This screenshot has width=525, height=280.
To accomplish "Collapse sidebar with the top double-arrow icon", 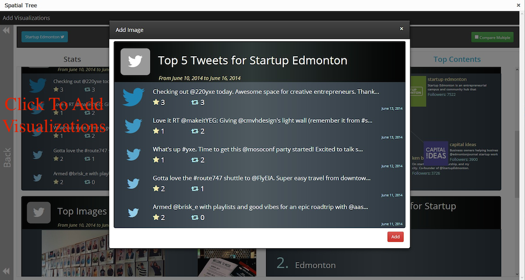I will (x=6, y=30).
